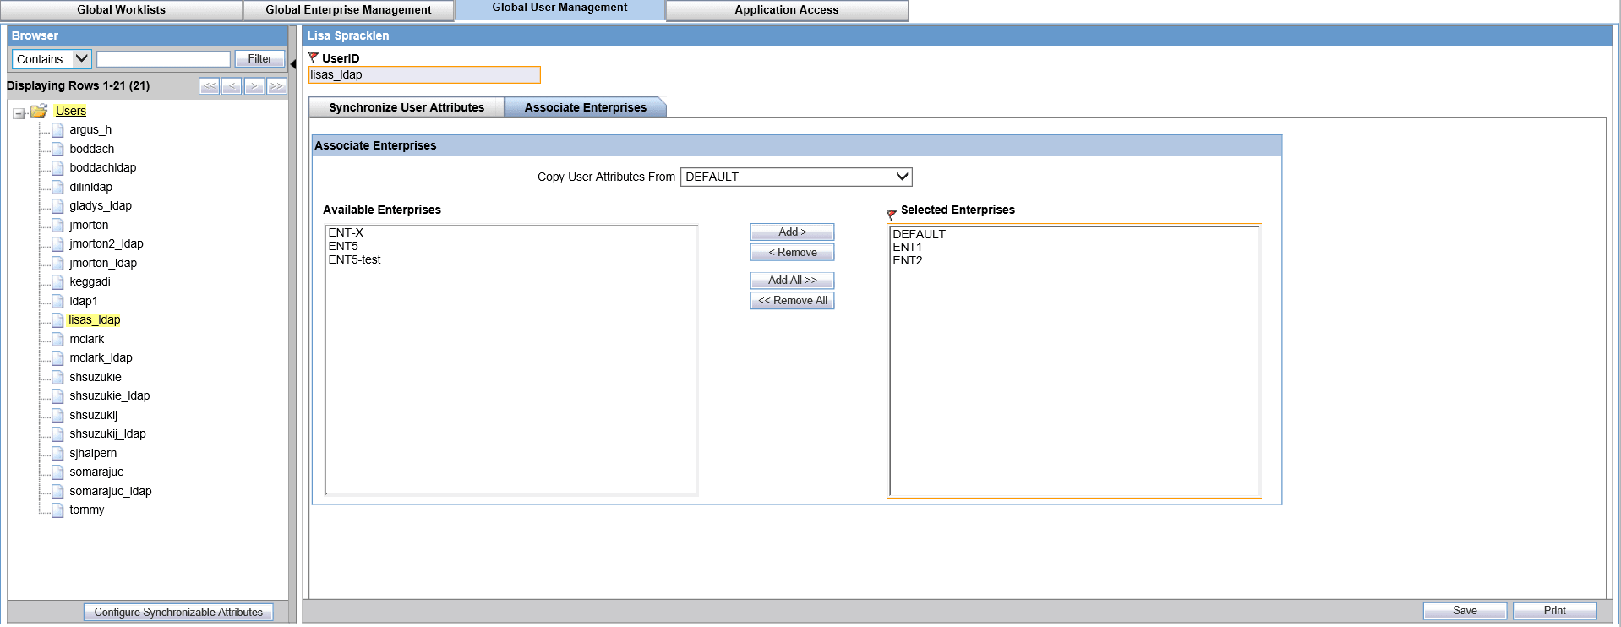Click the document icon next to jmorton2_ldap
This screenshot has width=1621, height=627.
pyautogui.click(x=57, y=244)
